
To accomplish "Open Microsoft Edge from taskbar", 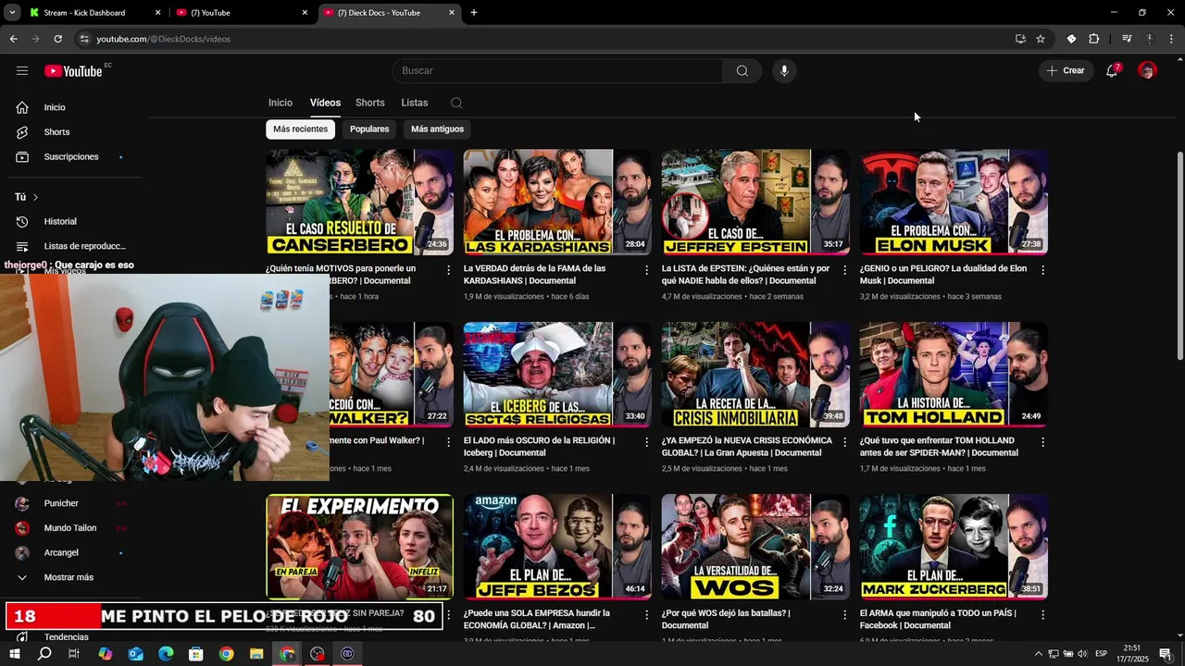I will point(166,654).
